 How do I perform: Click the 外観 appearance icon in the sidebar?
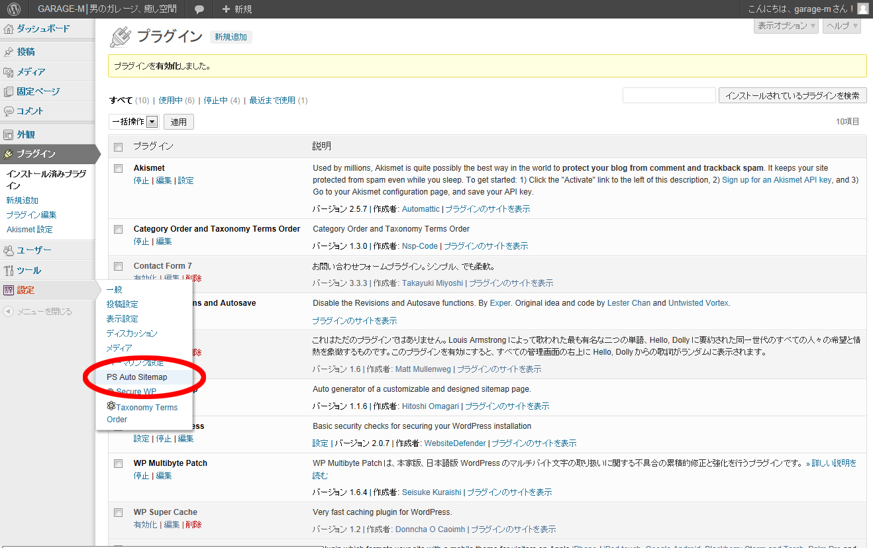point(9,134)
